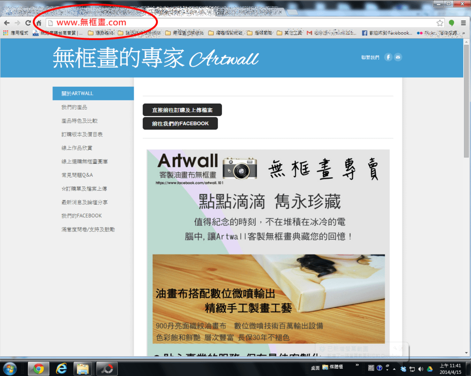
Task: Click the Artwall canvas photo banner
Action: pos(269,298)
